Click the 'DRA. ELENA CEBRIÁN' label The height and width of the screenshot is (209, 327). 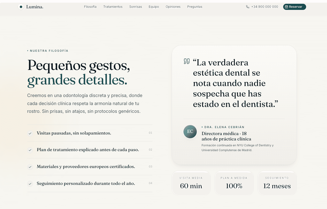tap(224, 127)
